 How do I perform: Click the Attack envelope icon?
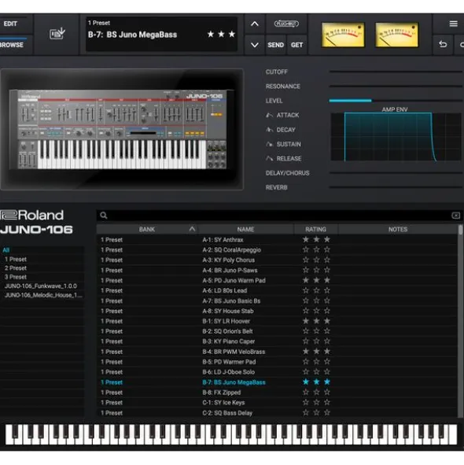coord(269,115)
